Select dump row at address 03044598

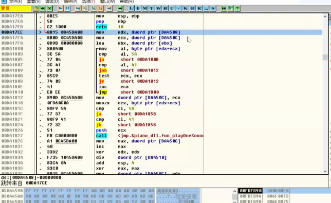point(100,191)
